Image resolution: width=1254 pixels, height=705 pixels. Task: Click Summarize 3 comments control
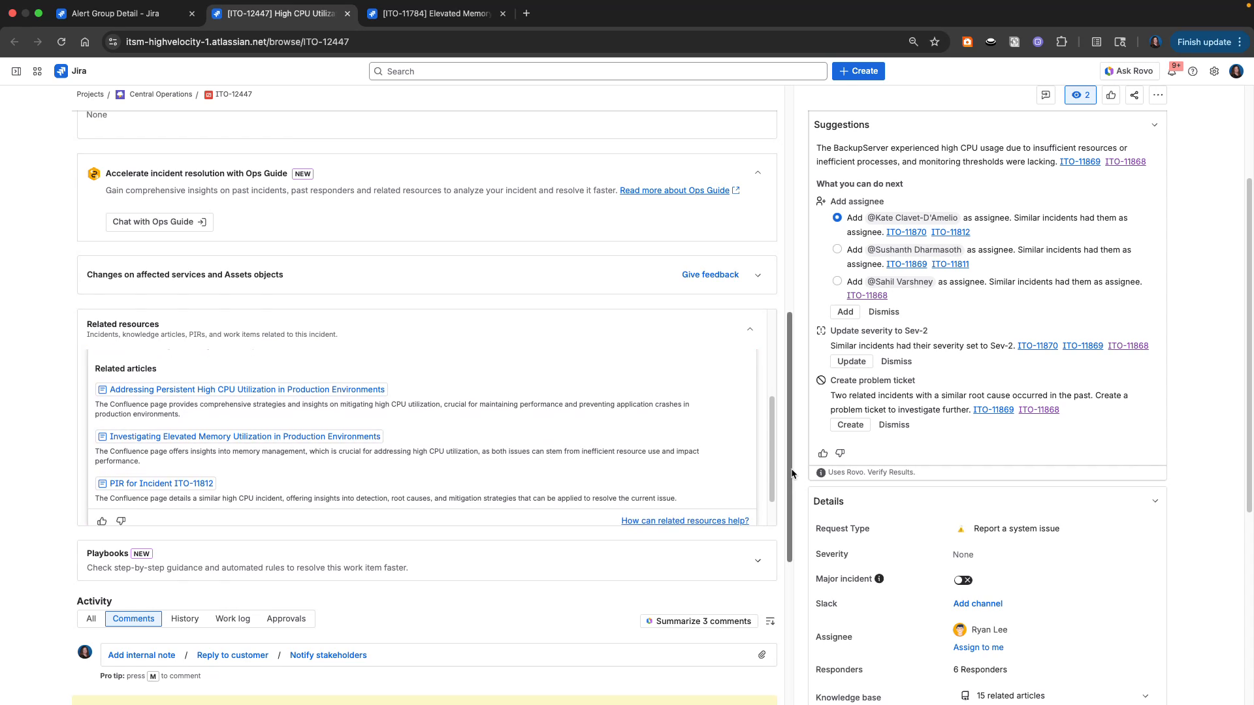699,621
